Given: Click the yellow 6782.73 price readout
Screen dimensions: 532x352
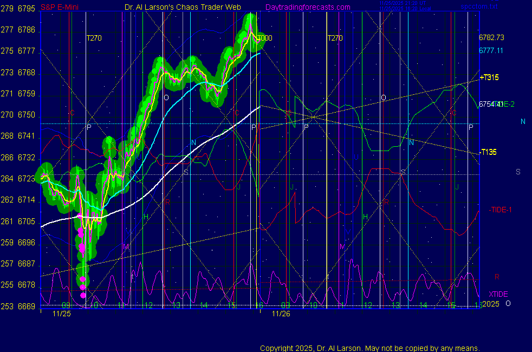Looking at the screenshot, I should (491, 38).
